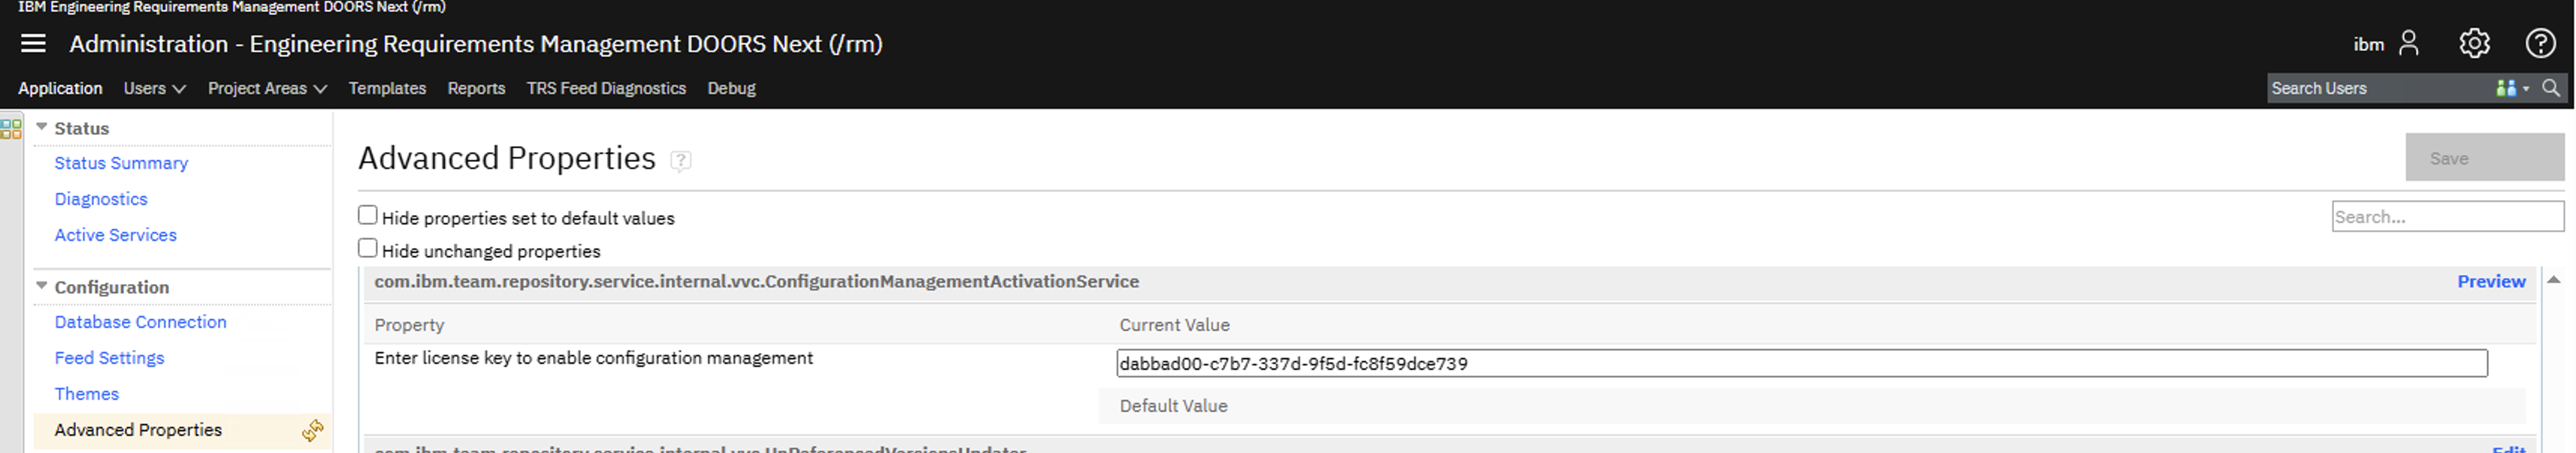Click the Preview link
2576x453 pixels.
click(2490, 281)
